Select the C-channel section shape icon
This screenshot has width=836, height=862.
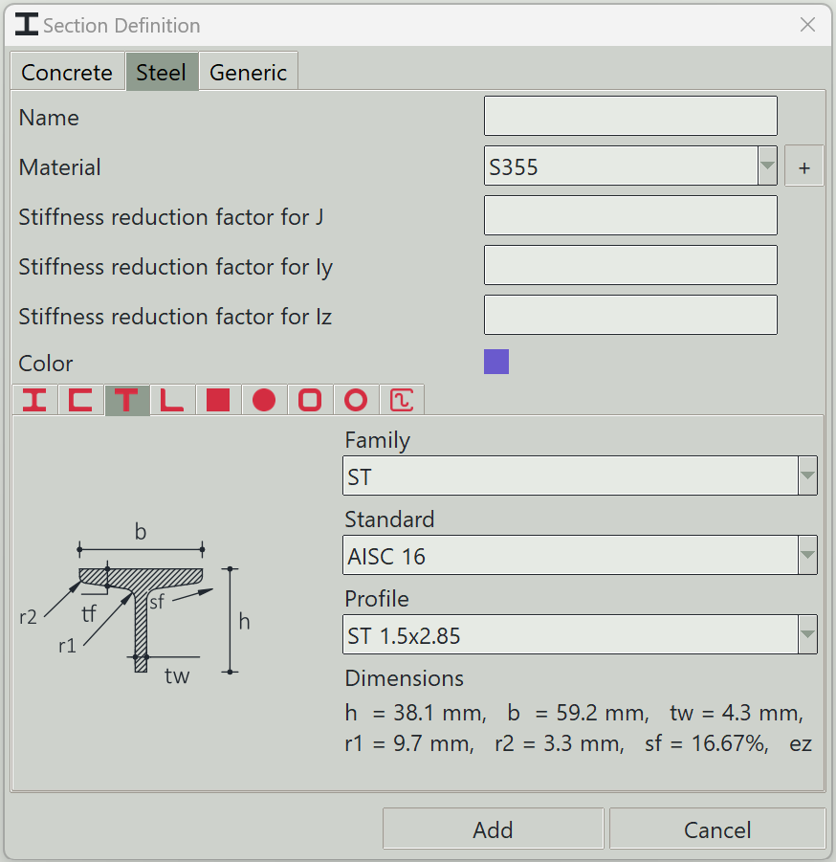pyautogui.click(x=80, y=400)
